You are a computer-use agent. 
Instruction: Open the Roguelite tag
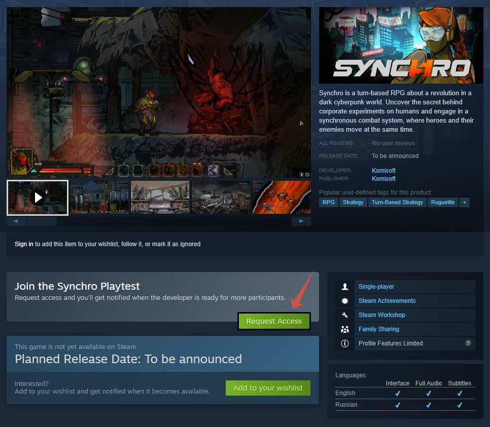(x=442, y=202)
